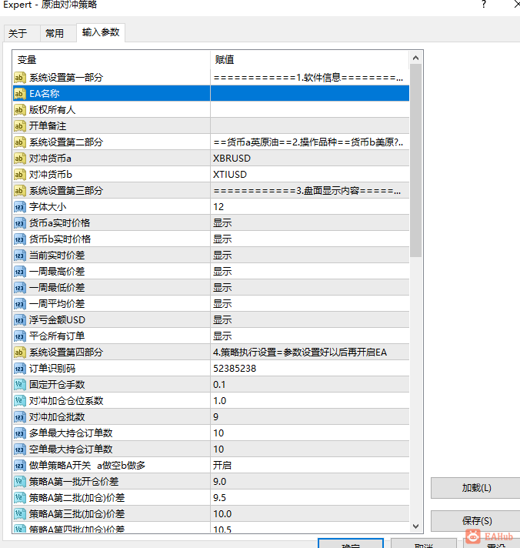Screen dimensions: 520x548
Task: Select the value 9.0 for 策略A第一批
Action: (310, 482)
